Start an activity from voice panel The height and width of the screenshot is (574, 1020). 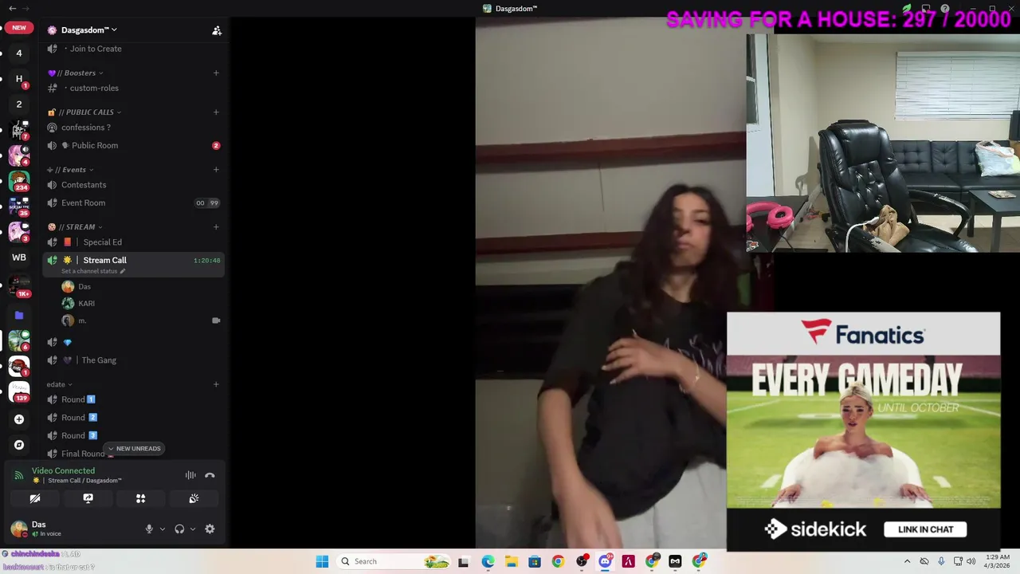(x=140, y=498)
